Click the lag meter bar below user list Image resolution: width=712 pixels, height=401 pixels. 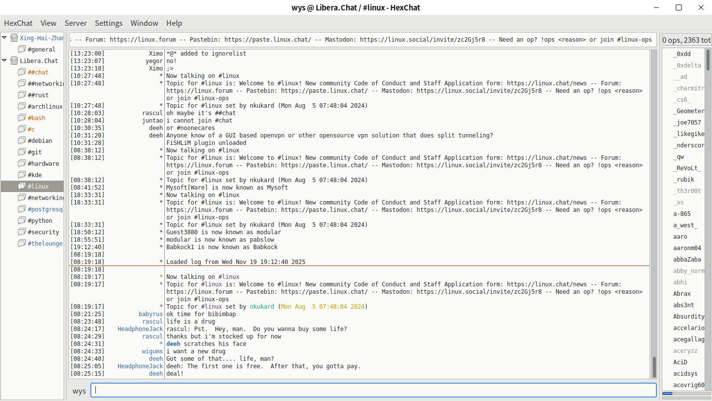pyautogui.click(x=686, y=394)
